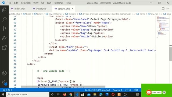Click the Windows Start button

click(3, 95)
